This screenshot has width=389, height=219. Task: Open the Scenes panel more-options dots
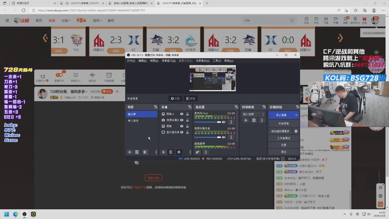click(x=156, y=152)
